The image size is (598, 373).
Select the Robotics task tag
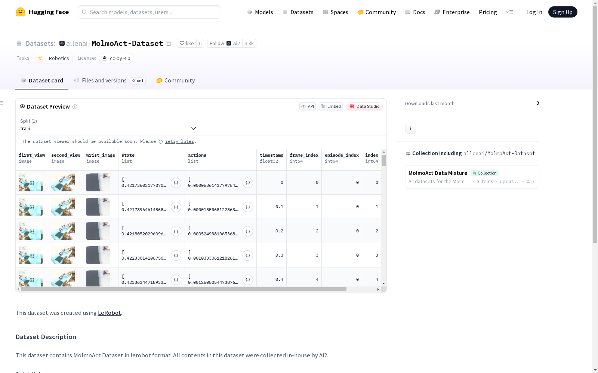pyautogui.click(x=53, y=58)
